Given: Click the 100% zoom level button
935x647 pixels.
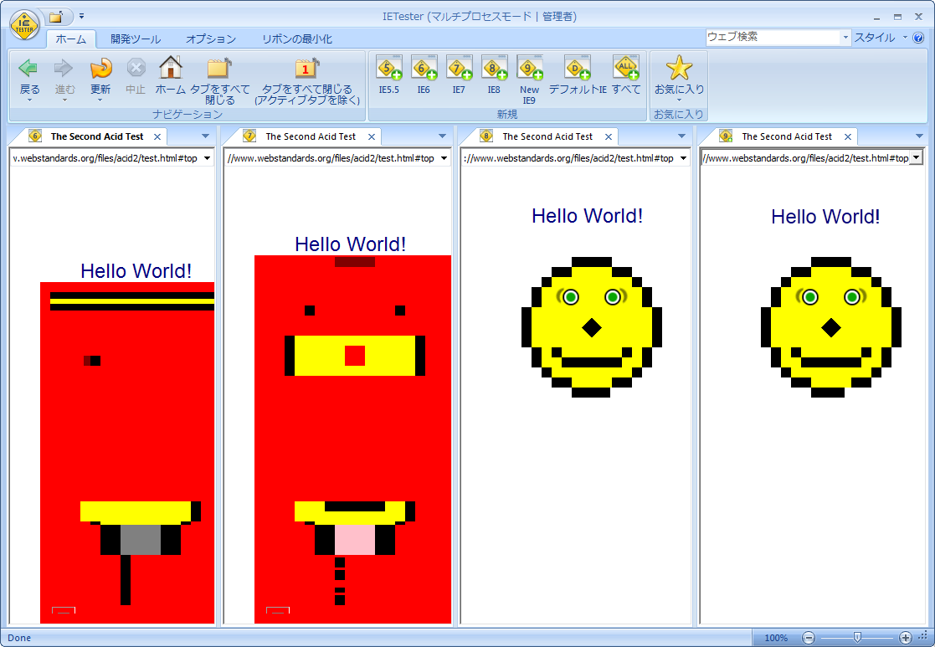Looking at the screenshot, I should [x=776, y=638].
